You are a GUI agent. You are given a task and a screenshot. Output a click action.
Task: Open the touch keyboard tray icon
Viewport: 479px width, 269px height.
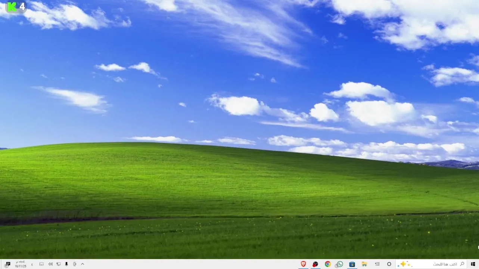41,264
